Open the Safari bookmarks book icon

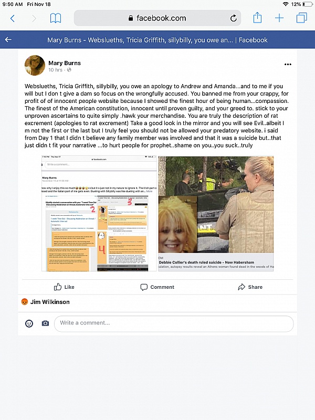click(56, 18)
